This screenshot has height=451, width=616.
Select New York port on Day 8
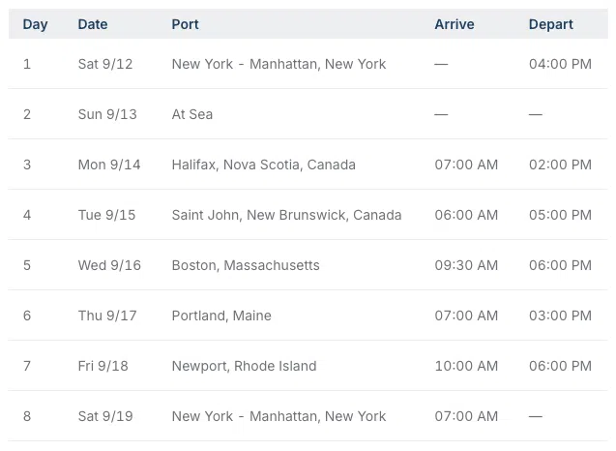pos(279,416)
